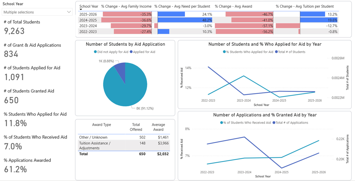Screen dimensions: 355x181
Task: Select the 2022-2023 school year row
Action: pos(89,32)
